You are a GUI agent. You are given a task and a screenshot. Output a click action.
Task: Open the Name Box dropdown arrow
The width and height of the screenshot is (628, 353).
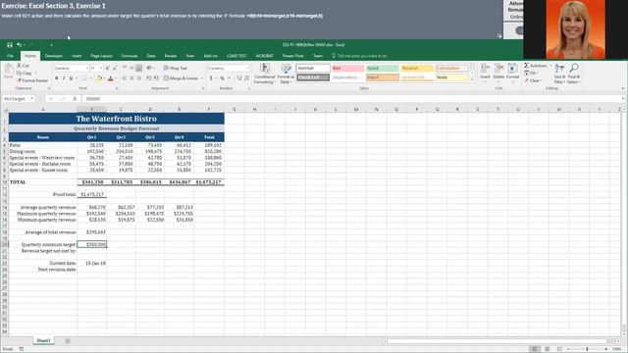[31, 98]
